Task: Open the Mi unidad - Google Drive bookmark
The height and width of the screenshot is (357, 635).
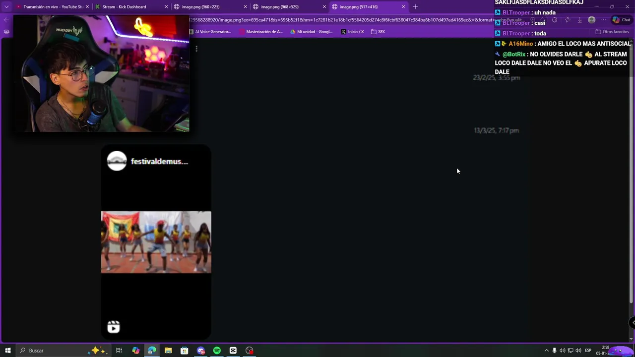Action: coord(312,32)
